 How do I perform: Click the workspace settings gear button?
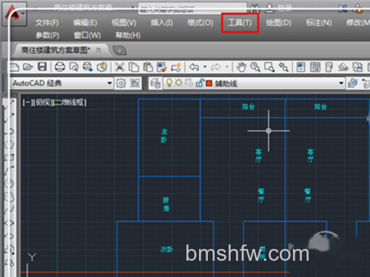(x=121, y=83)
